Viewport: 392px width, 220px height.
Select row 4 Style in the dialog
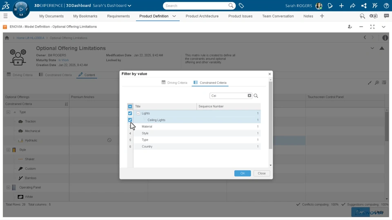coord(194,133)
